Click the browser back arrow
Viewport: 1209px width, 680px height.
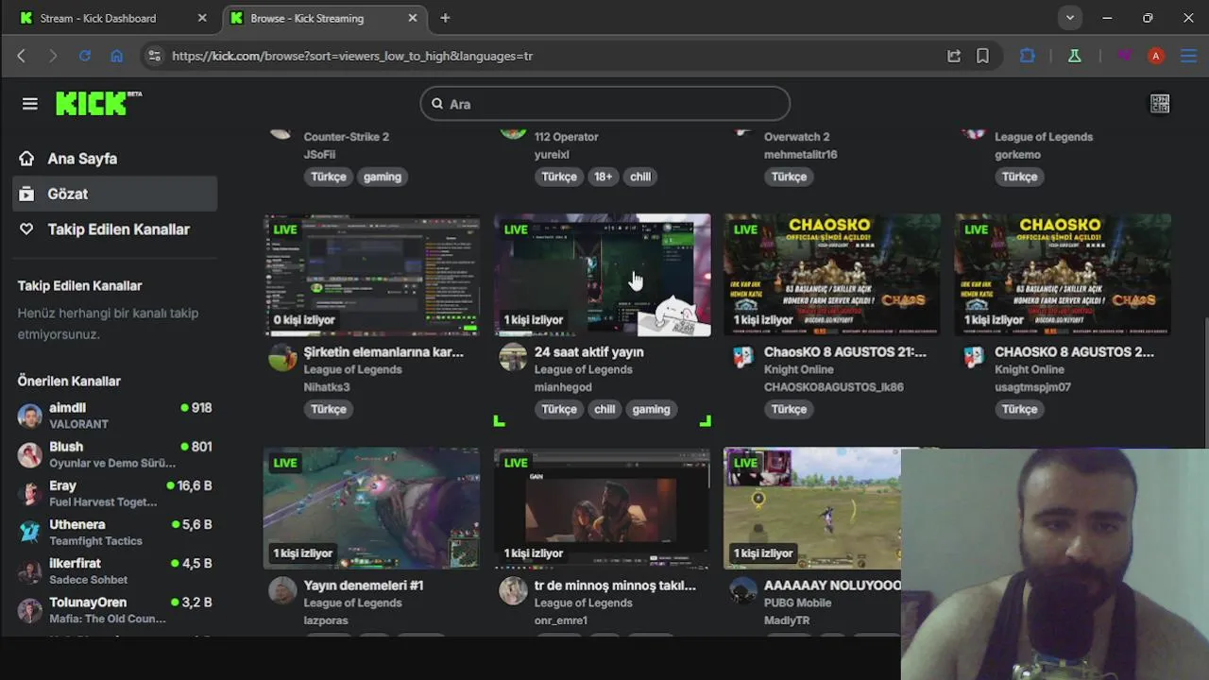(21, 56)
